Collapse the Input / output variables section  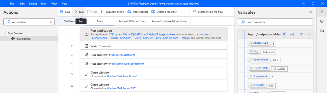click(308, 34)
